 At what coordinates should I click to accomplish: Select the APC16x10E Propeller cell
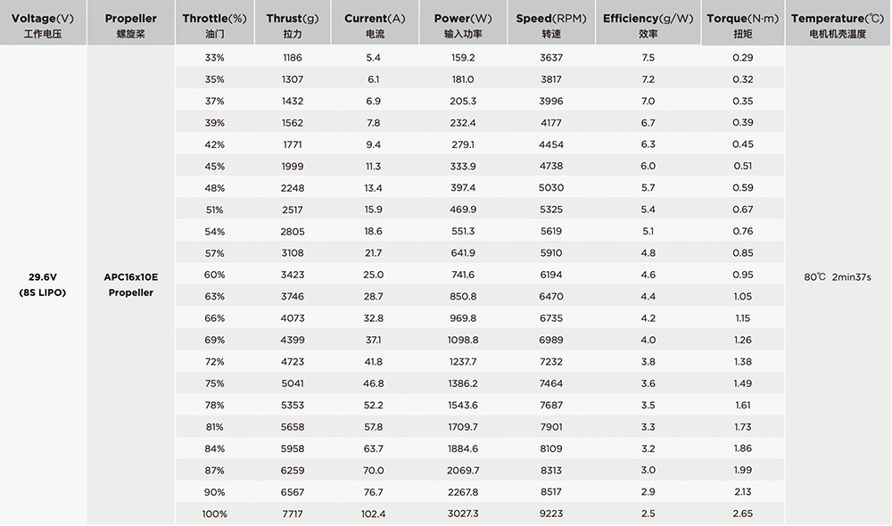tap(131, 285)
